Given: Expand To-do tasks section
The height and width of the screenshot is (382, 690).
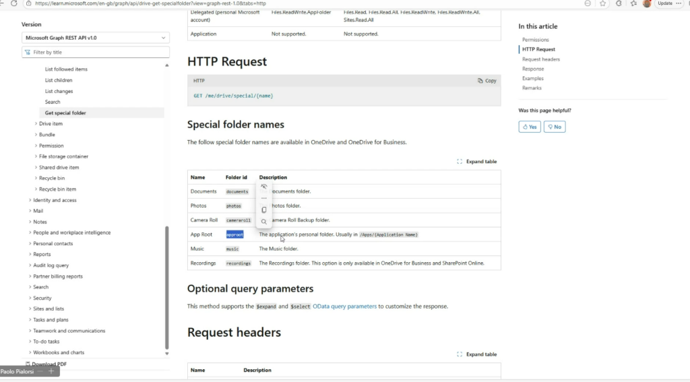Looking at the screenshot, I should tap(30, 342).
